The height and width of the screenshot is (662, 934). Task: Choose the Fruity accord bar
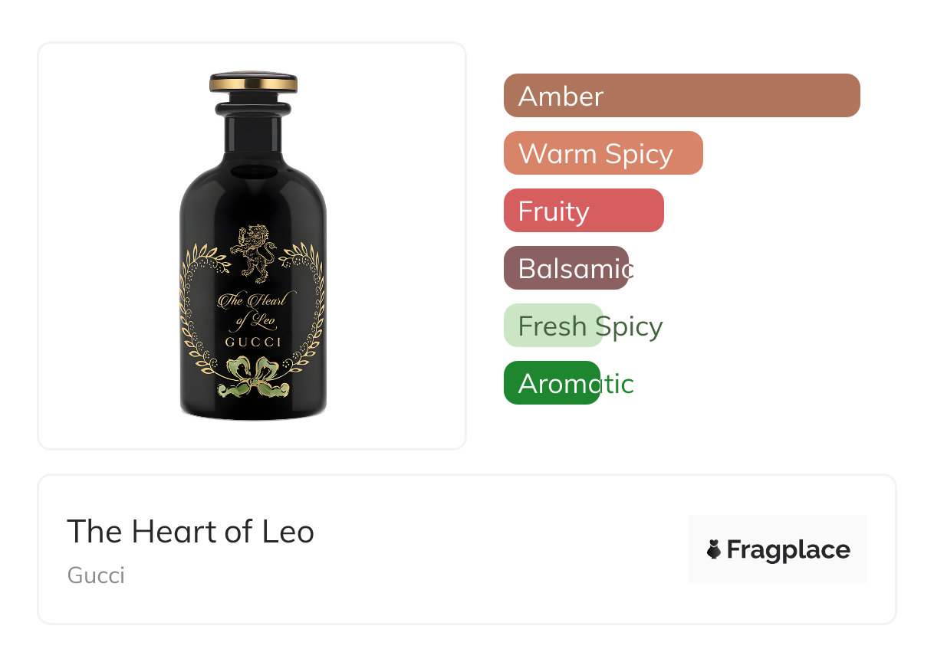click(583, 211)
